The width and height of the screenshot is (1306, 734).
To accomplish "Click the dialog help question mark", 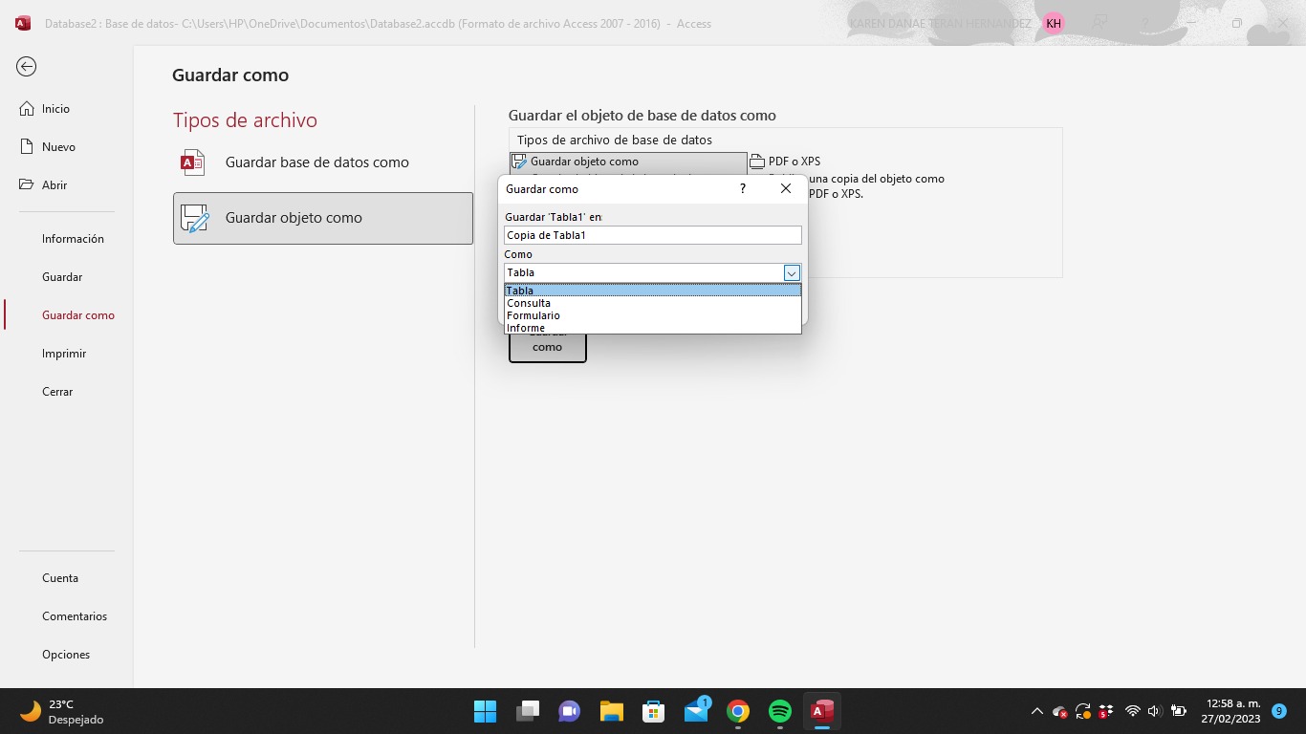I will click(743, 189).
